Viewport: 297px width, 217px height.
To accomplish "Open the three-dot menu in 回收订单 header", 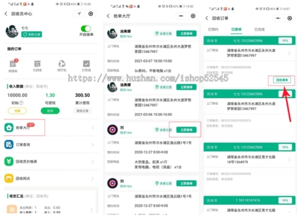I will coord(278,18).
